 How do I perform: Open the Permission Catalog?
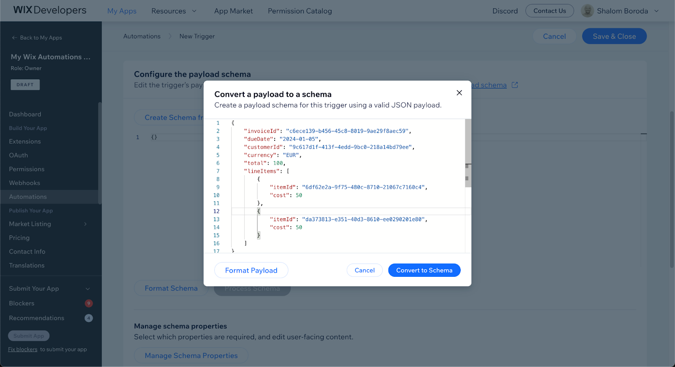(x=300, y=11)
